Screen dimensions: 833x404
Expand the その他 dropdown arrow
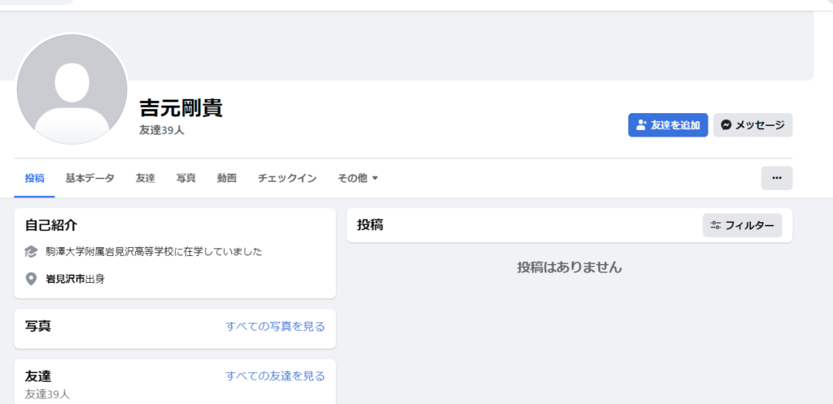click(x=374, y=178)
